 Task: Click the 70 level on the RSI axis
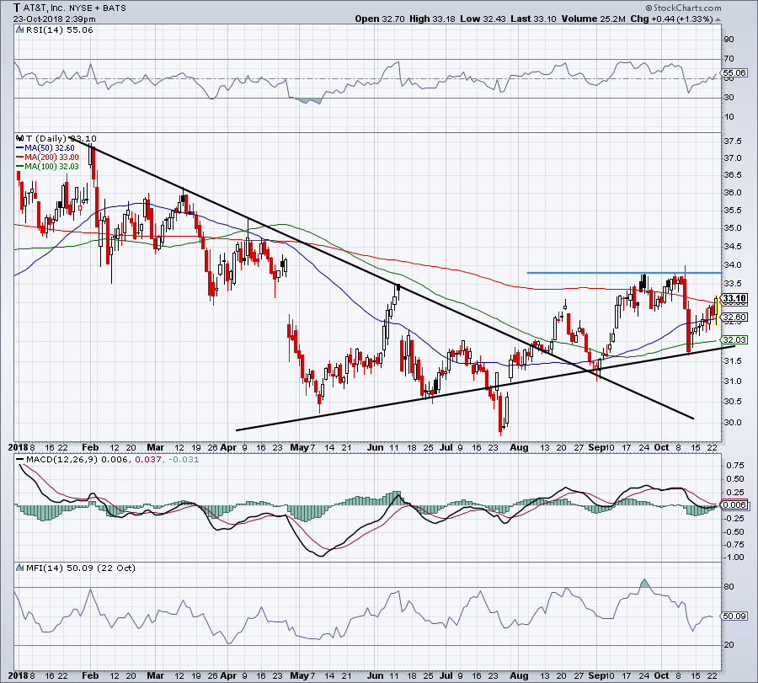(x=729, y=58)
